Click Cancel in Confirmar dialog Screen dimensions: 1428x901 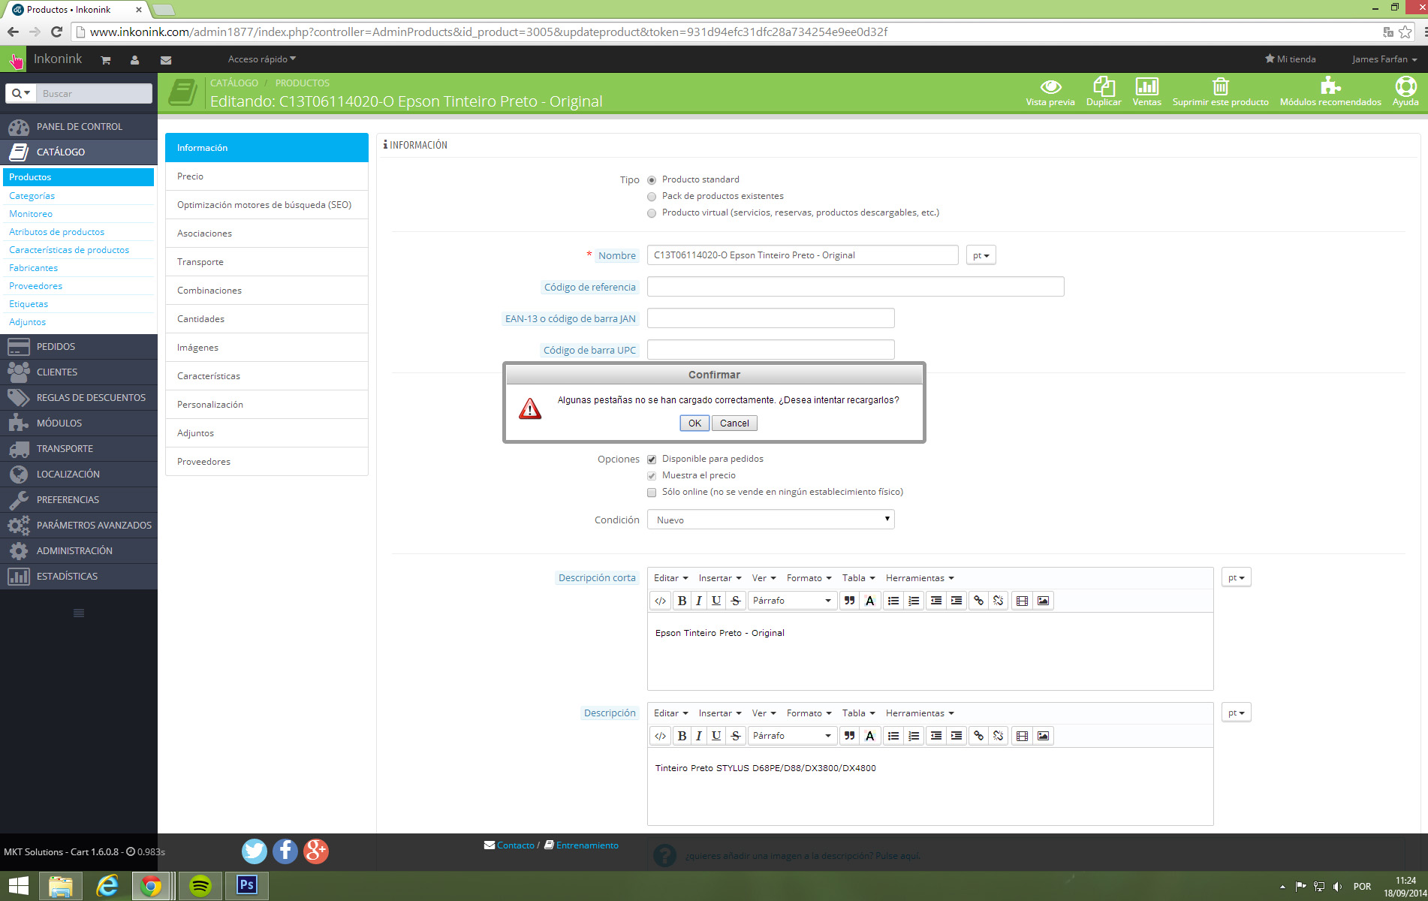click(734, 423)
